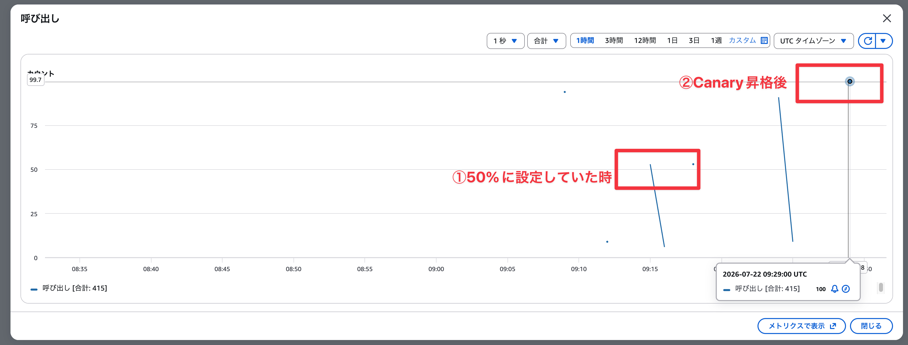Close the 呼び出し dialog with X
Screen dimensions: 908x345
887,18
